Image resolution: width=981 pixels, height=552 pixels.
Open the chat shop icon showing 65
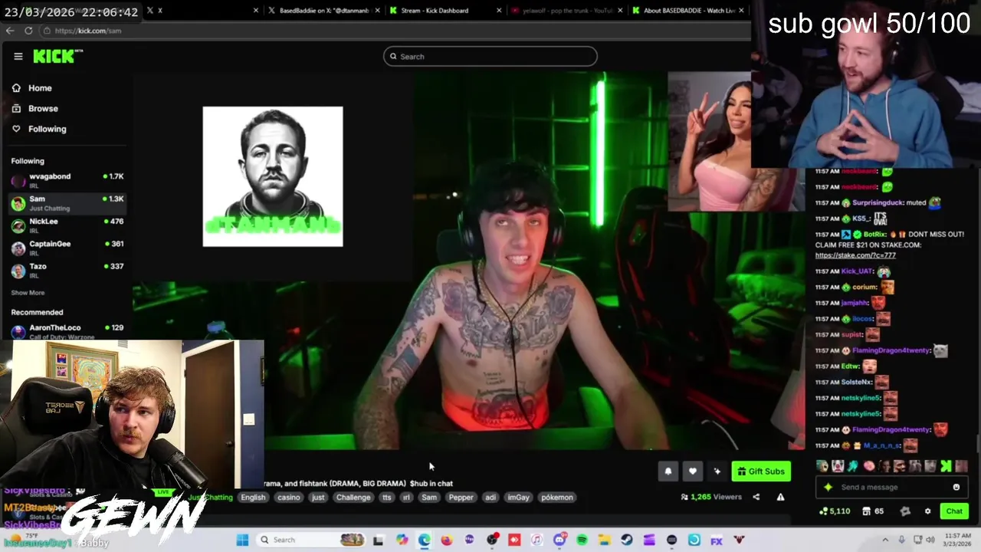pos(873,511)
